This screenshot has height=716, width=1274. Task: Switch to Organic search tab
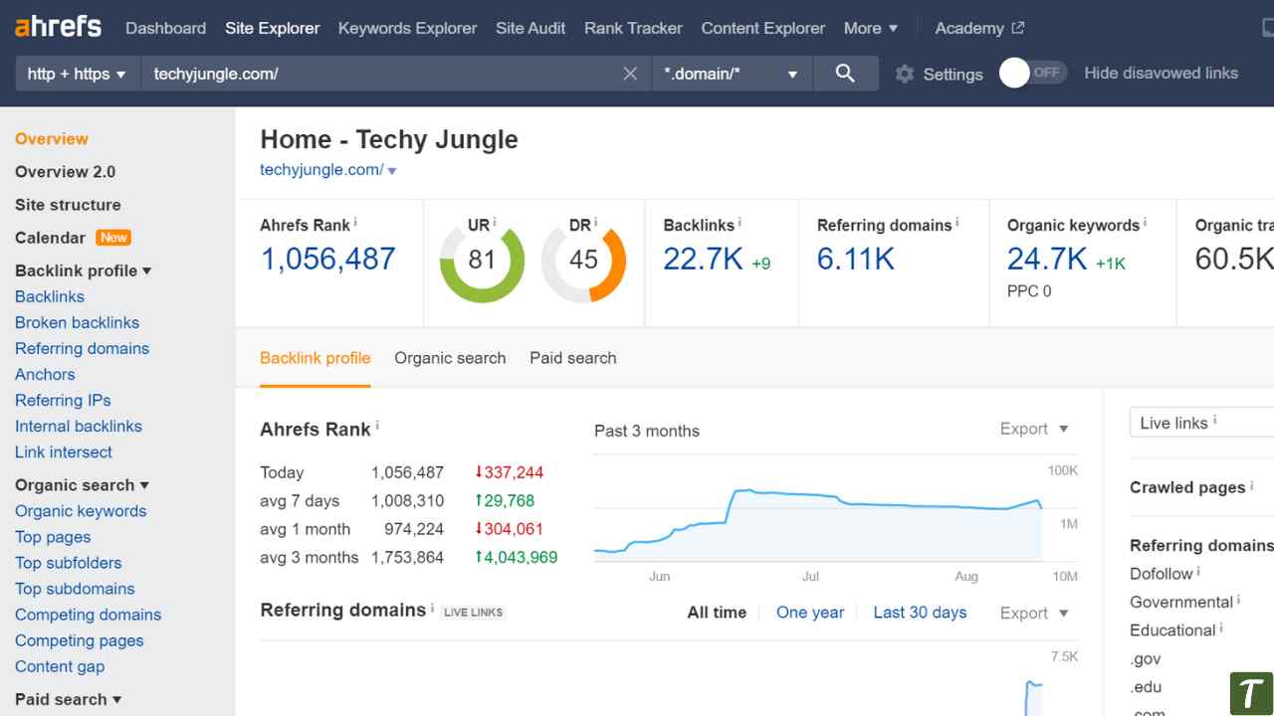click(450, 358)
